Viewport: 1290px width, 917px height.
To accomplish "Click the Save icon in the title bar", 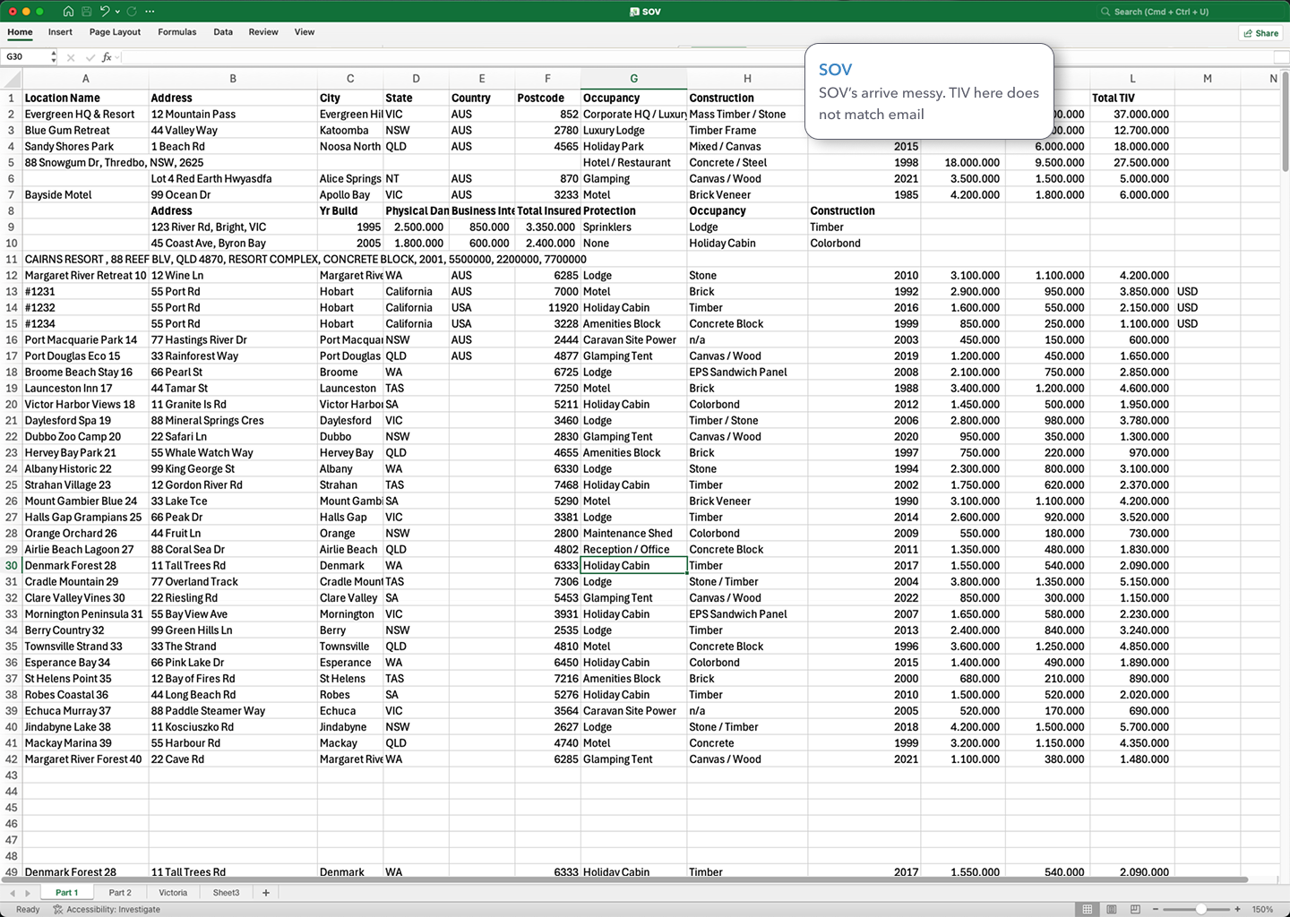I will [85, 12].
